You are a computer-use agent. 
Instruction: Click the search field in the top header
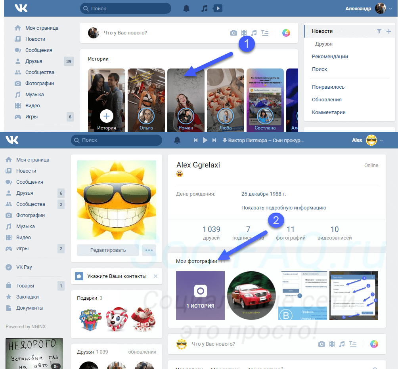pyautogui.click(x=126, y=8)
